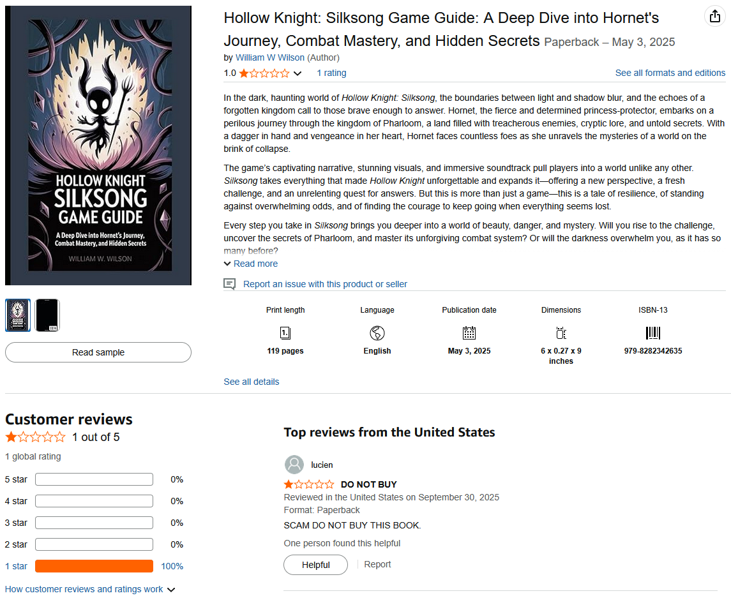The width and height of the screenshot is (731, 598).
Task: Click the Read sample button
Action: (98, 352)
